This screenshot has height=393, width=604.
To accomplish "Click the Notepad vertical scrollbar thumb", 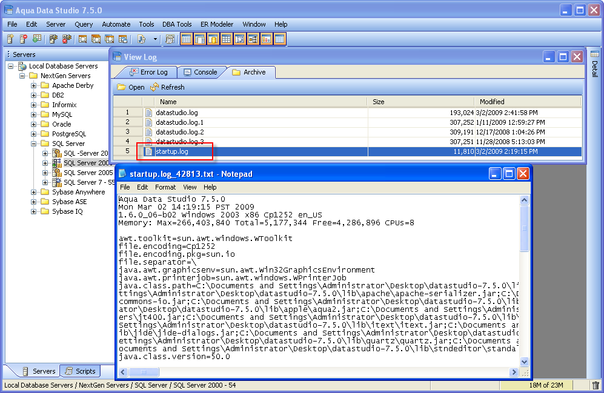I will [524, 228].
